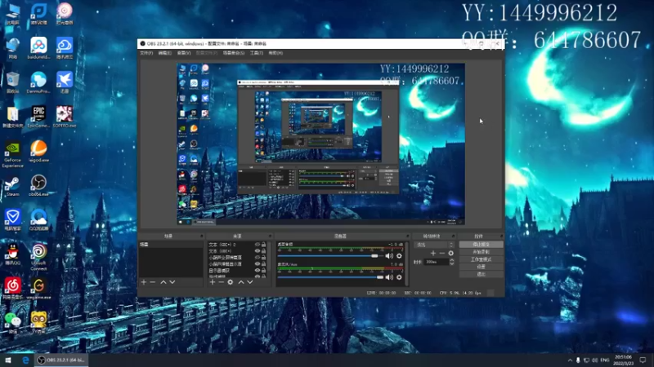Increase transition duration with the up arrow
Viewport: 654px width, 367px height.
click(452, 260)
